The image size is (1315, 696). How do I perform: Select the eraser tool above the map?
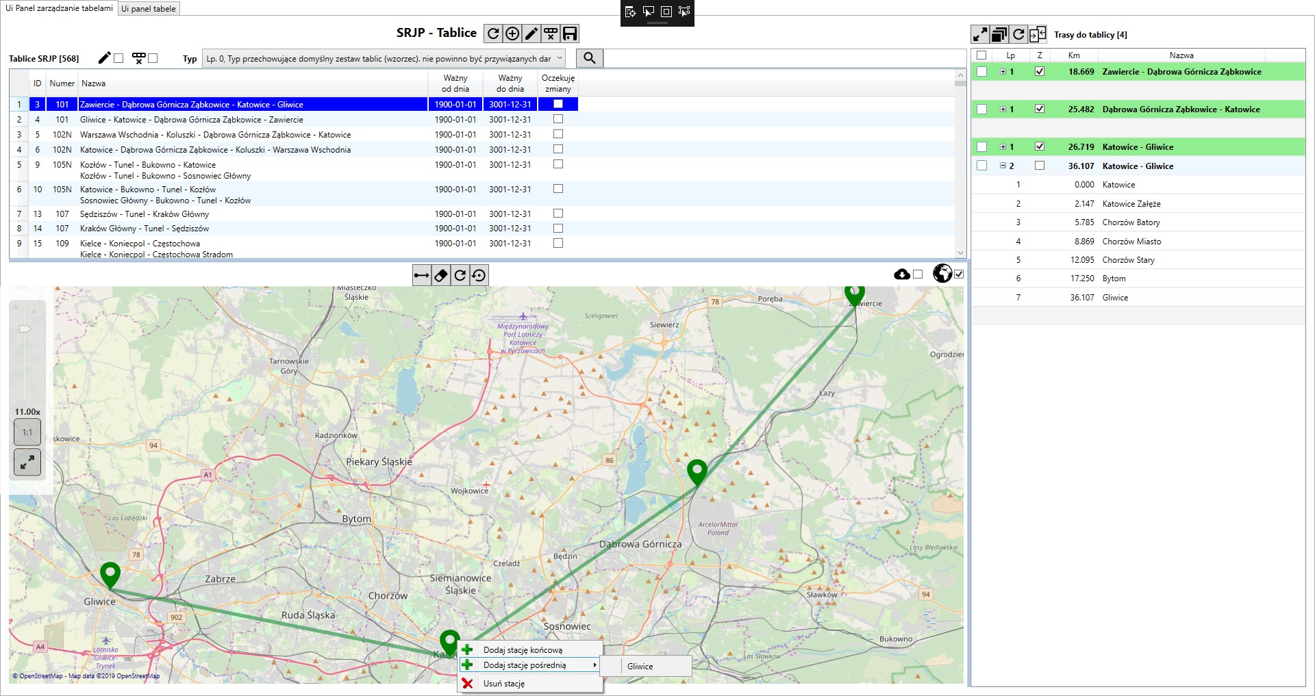[441, 275]
